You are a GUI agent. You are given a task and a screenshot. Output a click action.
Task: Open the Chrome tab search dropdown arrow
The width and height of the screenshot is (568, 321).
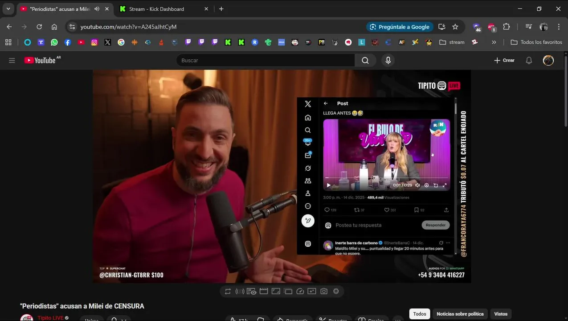[x=8, y=9]
